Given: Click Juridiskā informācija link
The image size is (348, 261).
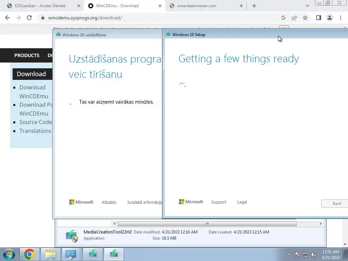Looking at the screenshot, I should pyautogui.click(x=144, y=202).
